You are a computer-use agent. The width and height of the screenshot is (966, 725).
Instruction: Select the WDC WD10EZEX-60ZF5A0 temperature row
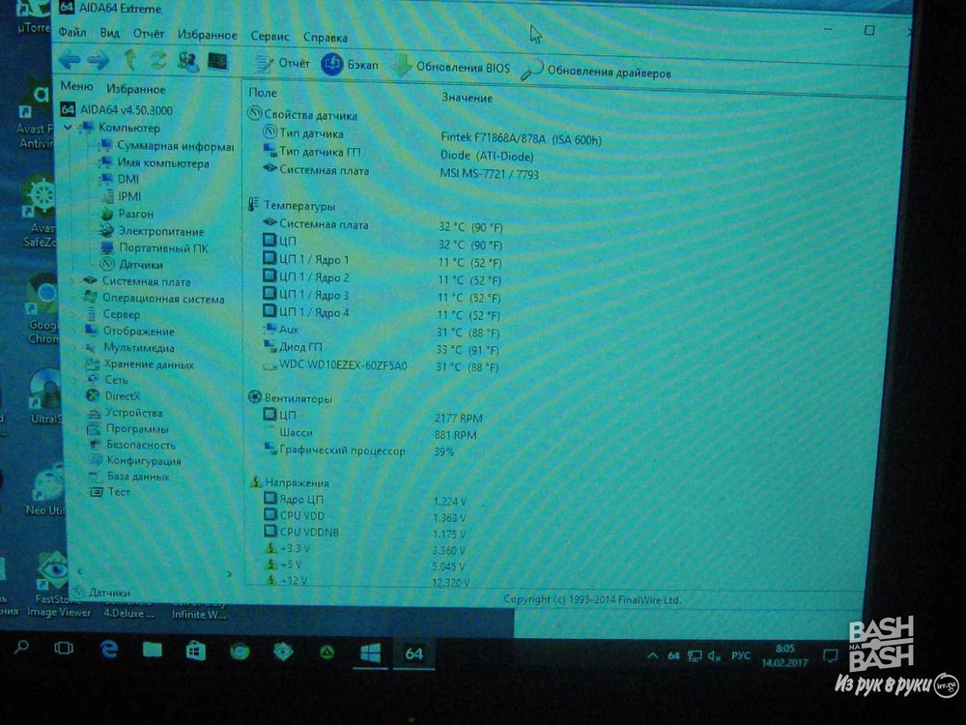pyautogui.click(x=382, y=366)
